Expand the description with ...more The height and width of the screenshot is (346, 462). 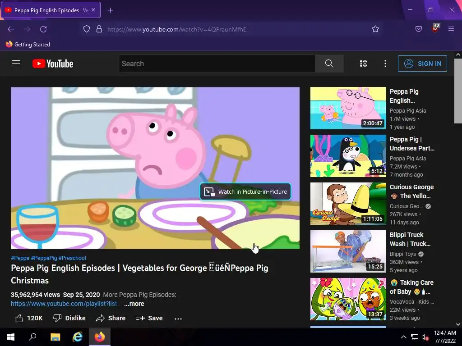[134, 304]
